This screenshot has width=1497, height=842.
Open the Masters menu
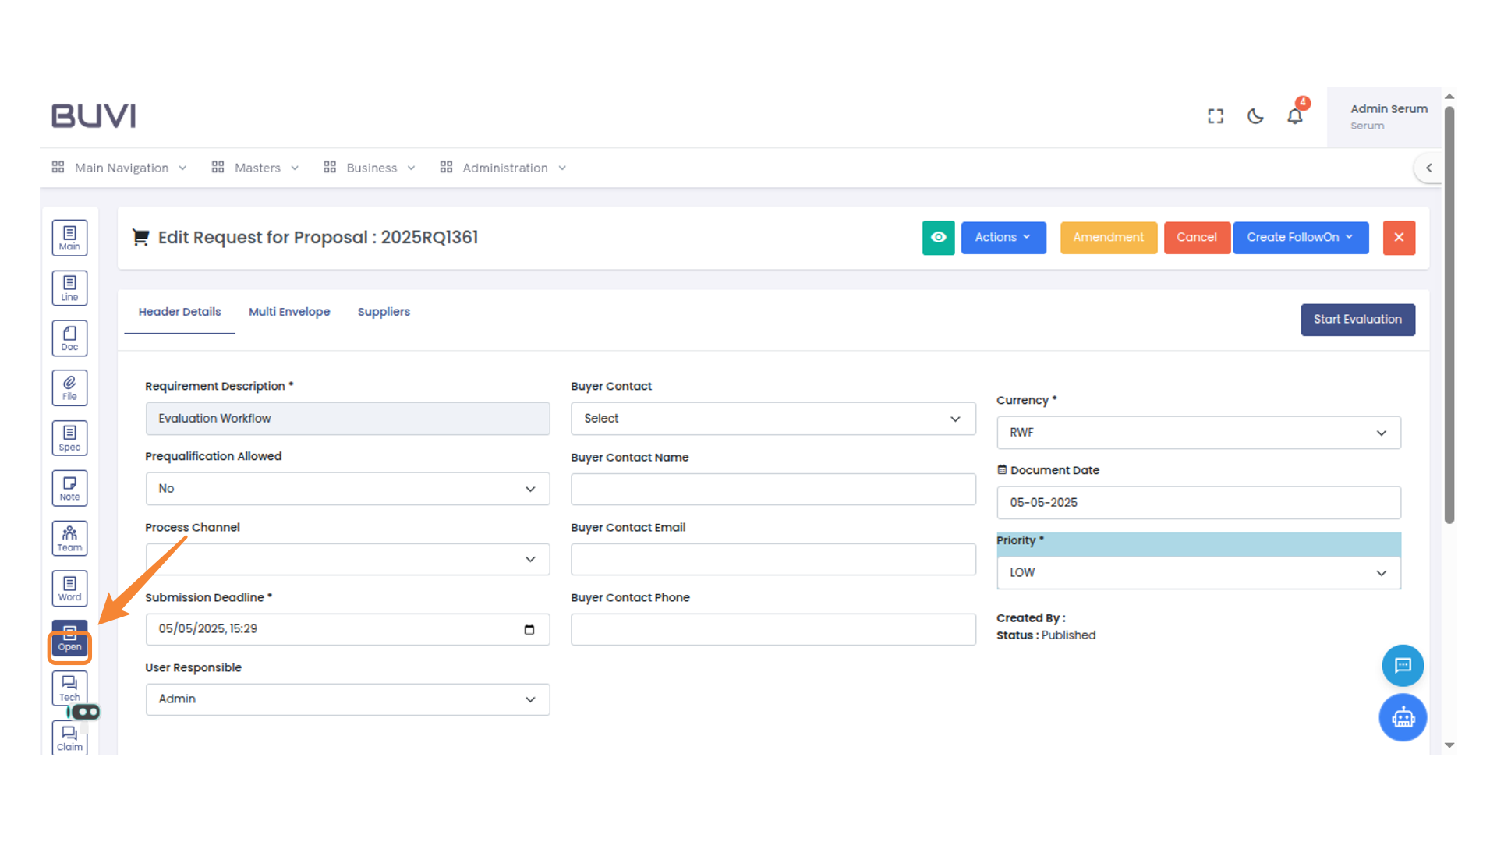point(256,168)
